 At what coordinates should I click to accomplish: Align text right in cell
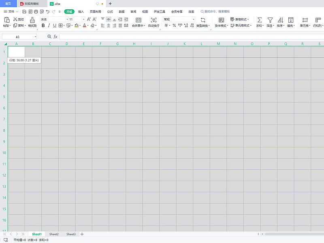point(114,26)
